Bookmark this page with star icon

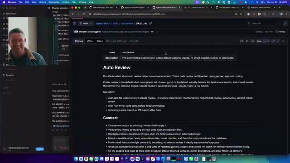click(x=241, y=14)
